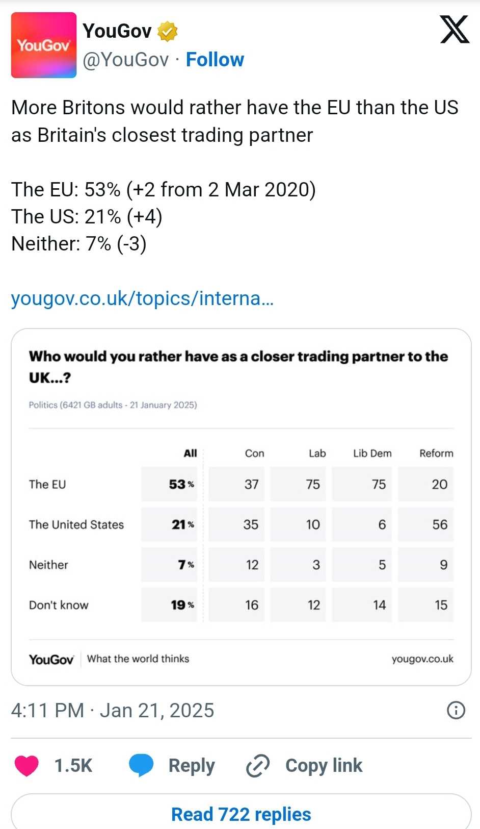Click the YouGov display name
Viewport: 480px width, 829px height.
[117, 31]
